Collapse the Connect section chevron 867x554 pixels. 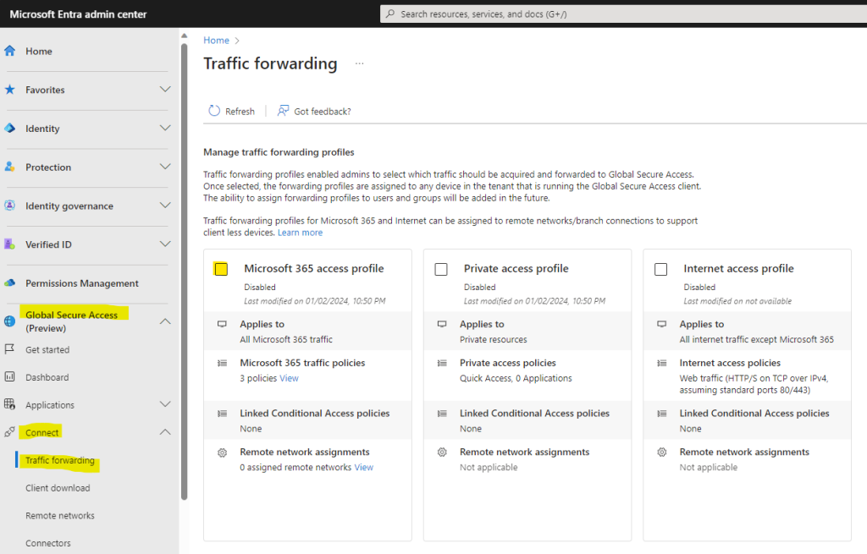[165, 431]
